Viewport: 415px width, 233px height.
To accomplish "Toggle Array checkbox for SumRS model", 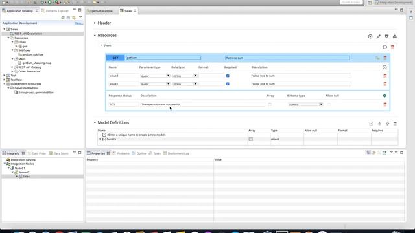I will (251, 139).
